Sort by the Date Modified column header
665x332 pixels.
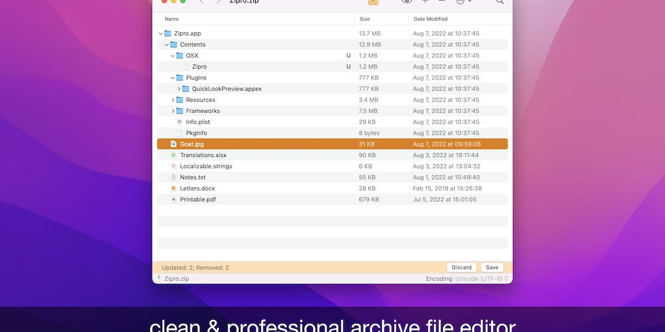click(x=430, y=19)
